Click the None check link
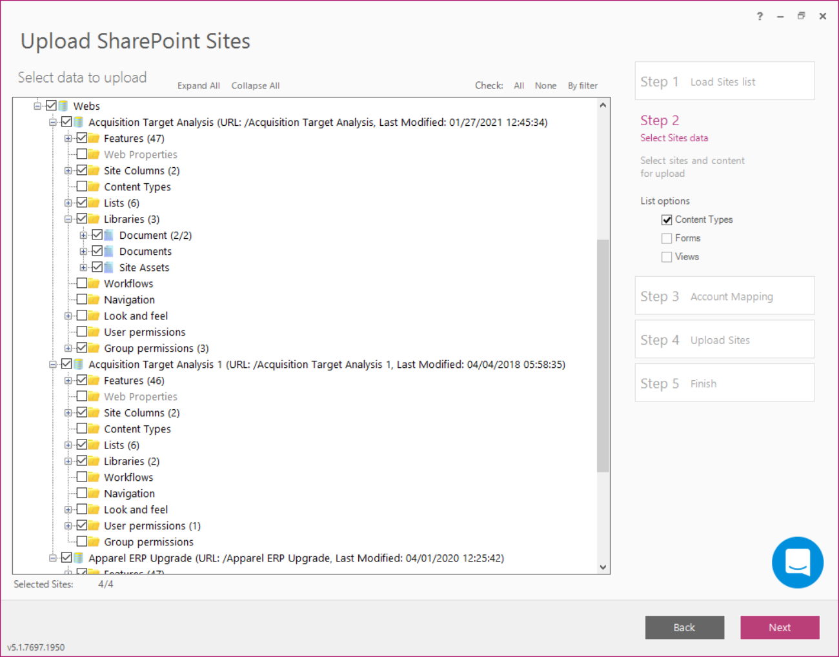 pos(545,86)
